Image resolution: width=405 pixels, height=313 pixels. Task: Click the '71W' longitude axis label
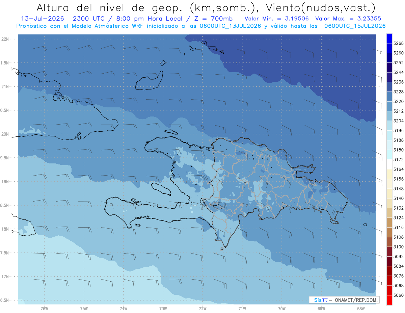pyautogui.click(x=242, y=309)
